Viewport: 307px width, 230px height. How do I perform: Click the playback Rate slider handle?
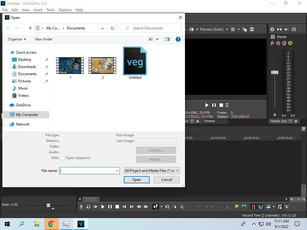pos(48,205)
